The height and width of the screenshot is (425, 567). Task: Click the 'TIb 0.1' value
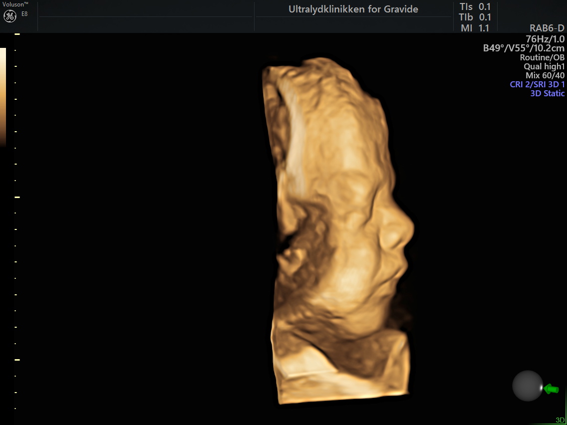pos(475,17)
